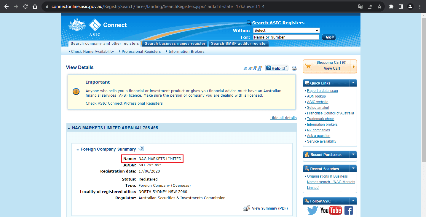Image resolution: width=426 pixels, height=217 pixels.
Task: Select the largest text size icon
Action: pyautogui.click(x=260, y=68)
